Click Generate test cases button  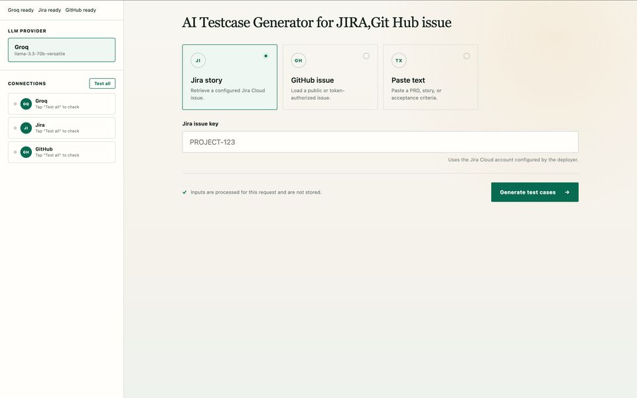coord(535,192)
